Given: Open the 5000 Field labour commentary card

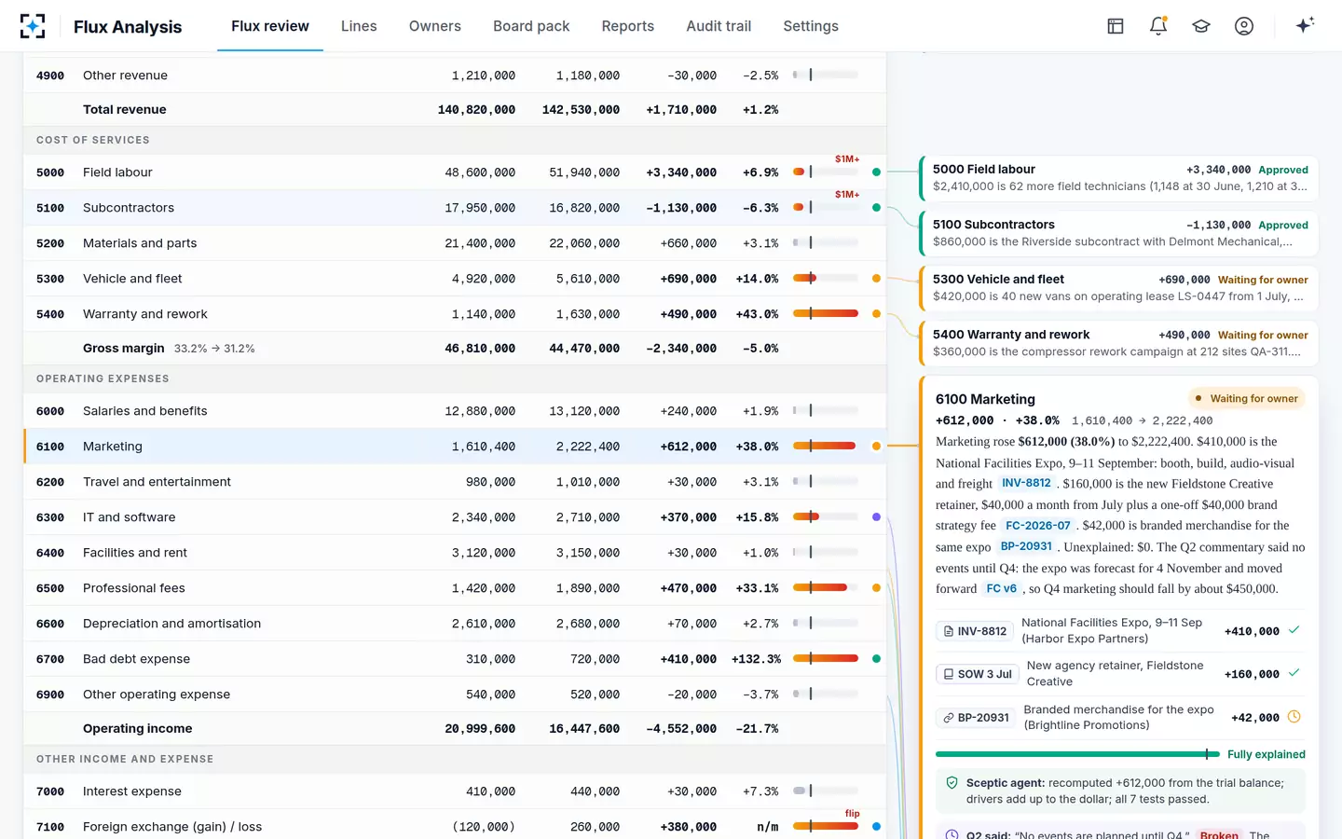Looking at the screenshot, I should pos(1119,178).
